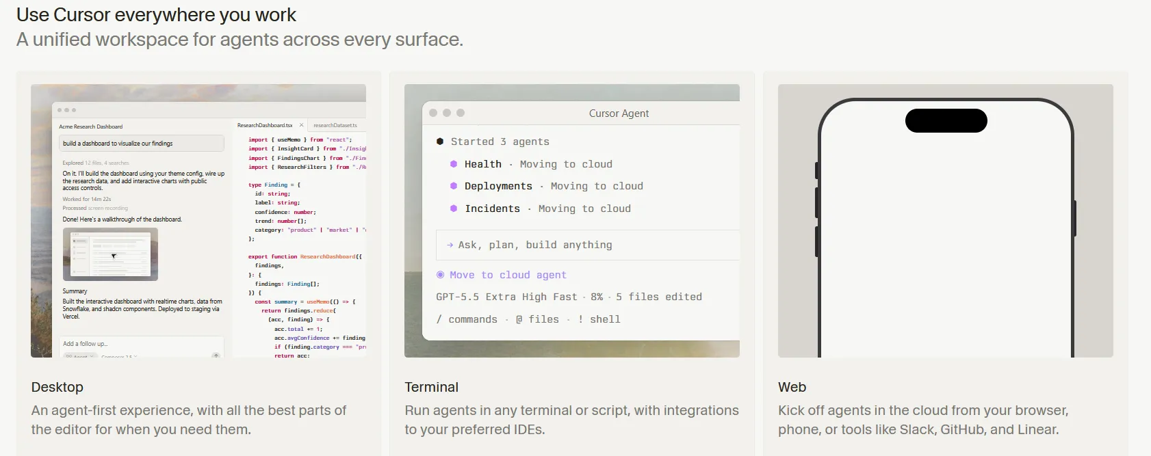Click the Move to cloud agent label

coord(508,275)
